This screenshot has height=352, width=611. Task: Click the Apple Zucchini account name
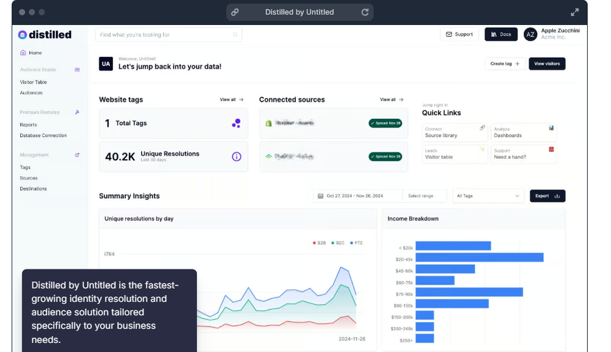coord(560,31)
